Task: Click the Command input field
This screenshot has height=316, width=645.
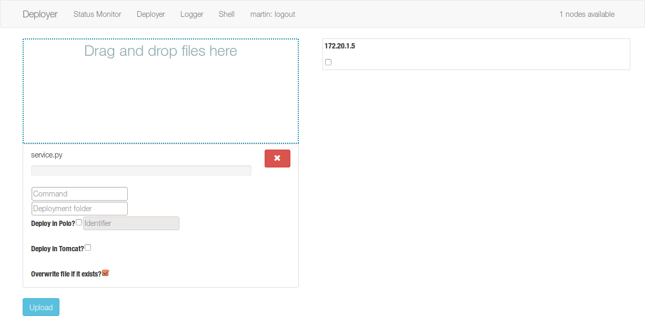Action: pyautogui.click(x=79, y=193)
